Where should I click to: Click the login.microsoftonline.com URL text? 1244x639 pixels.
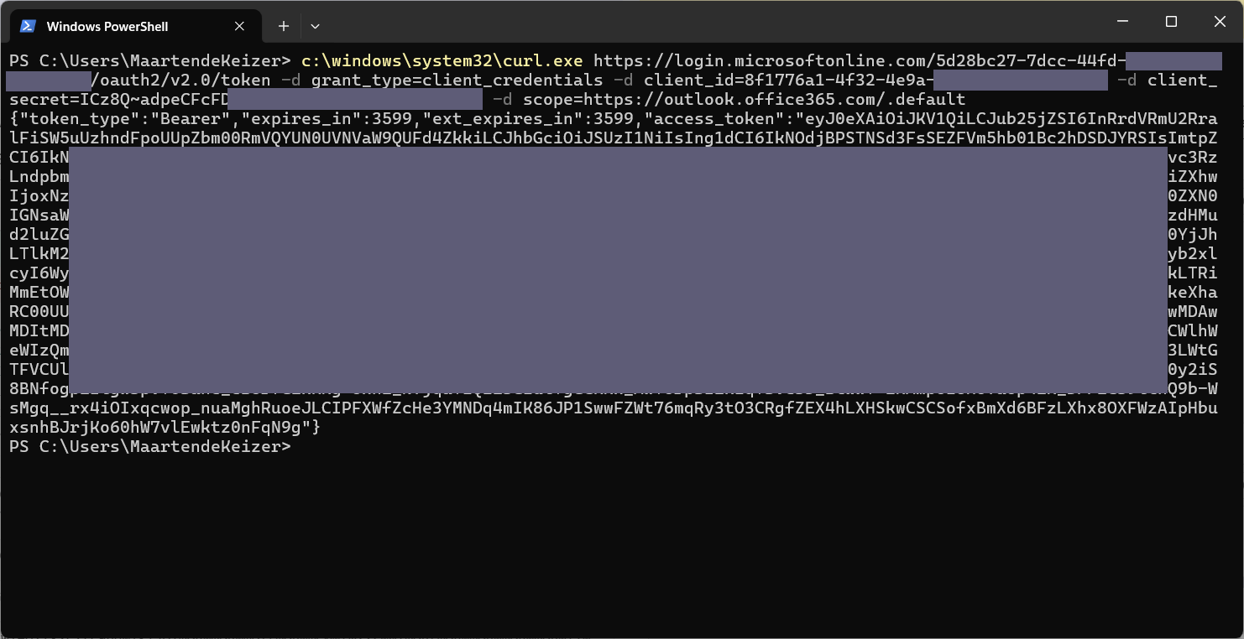(859, 61)
